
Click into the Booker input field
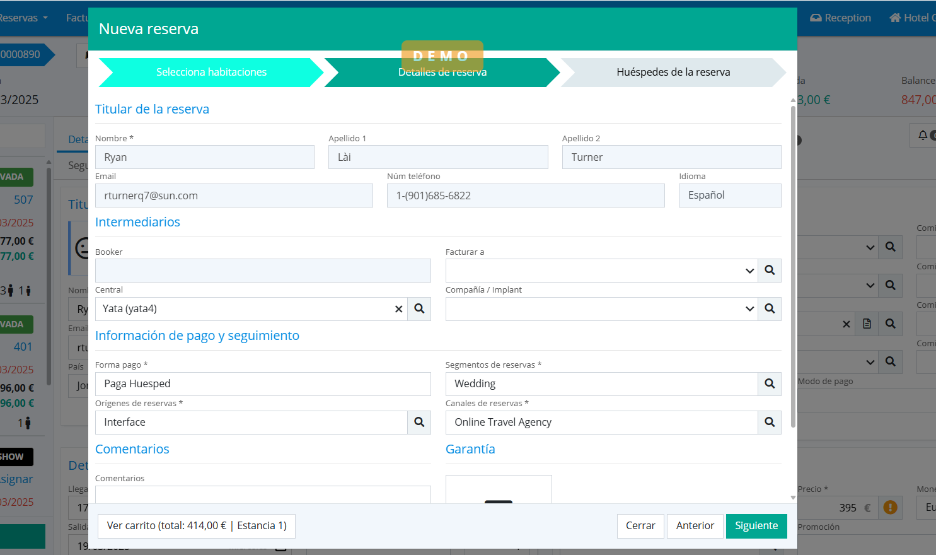263,271
